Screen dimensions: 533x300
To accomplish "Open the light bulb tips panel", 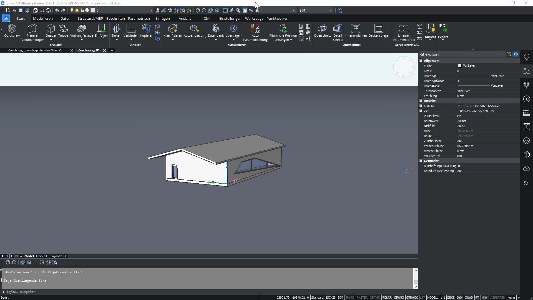I will [526, 57].
